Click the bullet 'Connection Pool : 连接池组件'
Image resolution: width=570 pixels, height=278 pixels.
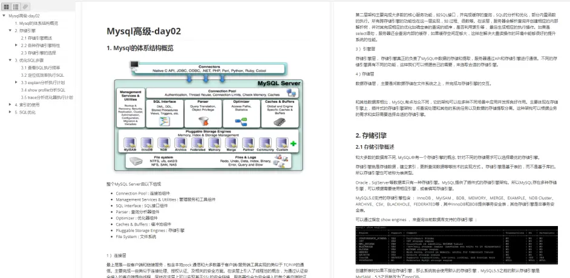coord(143,193)
